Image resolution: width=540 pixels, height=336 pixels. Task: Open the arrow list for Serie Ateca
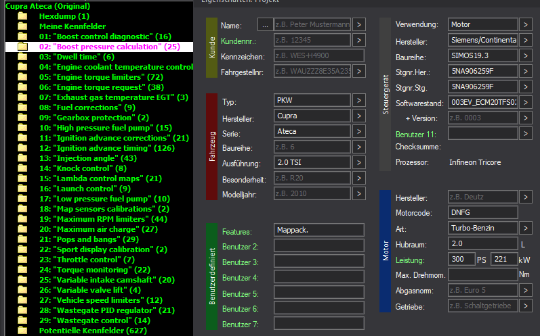pyautogui.click(x=359, y=131)
